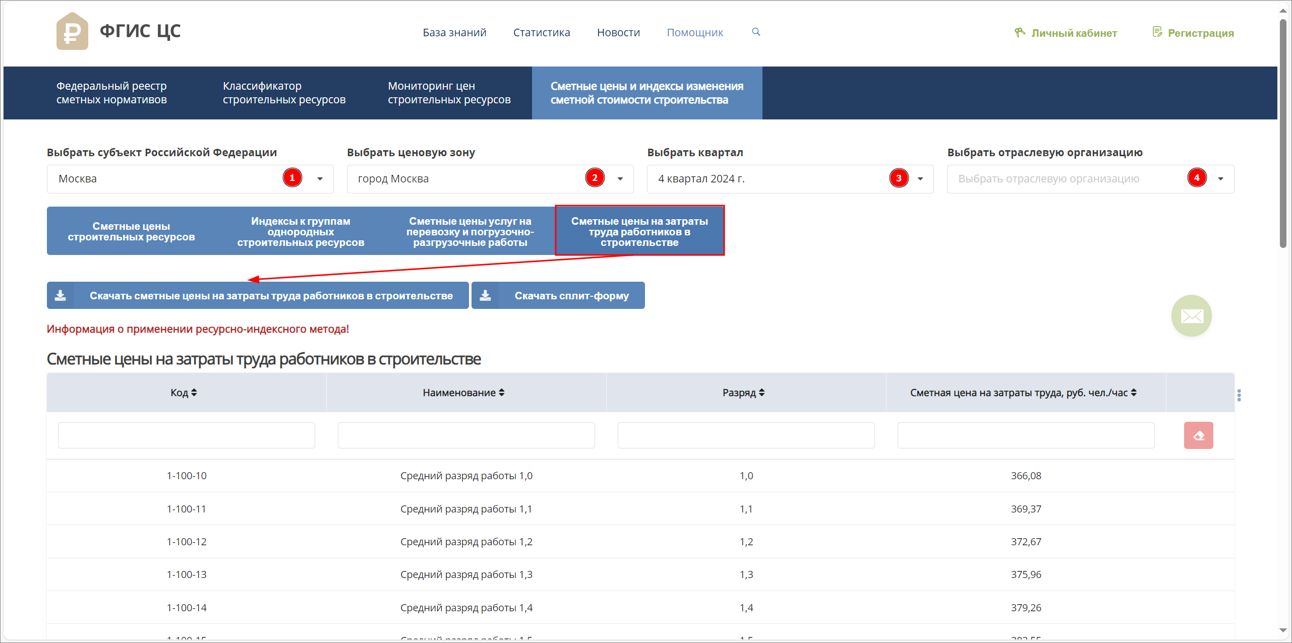Screen dimensions: 1292x643
Task: Click Средний разряд работы 1,0 cell
Action: tap(466, 476)
